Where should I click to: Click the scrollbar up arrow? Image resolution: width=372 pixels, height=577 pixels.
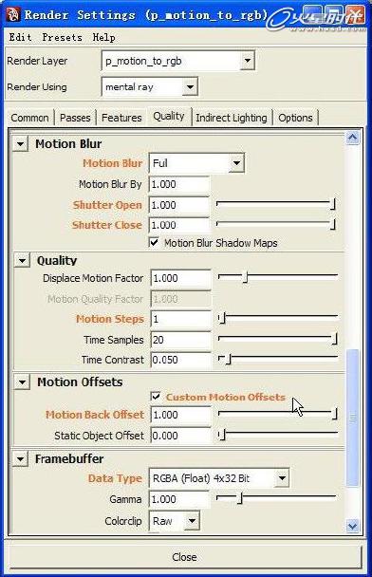pyautogui.click(x=352, y=138)
